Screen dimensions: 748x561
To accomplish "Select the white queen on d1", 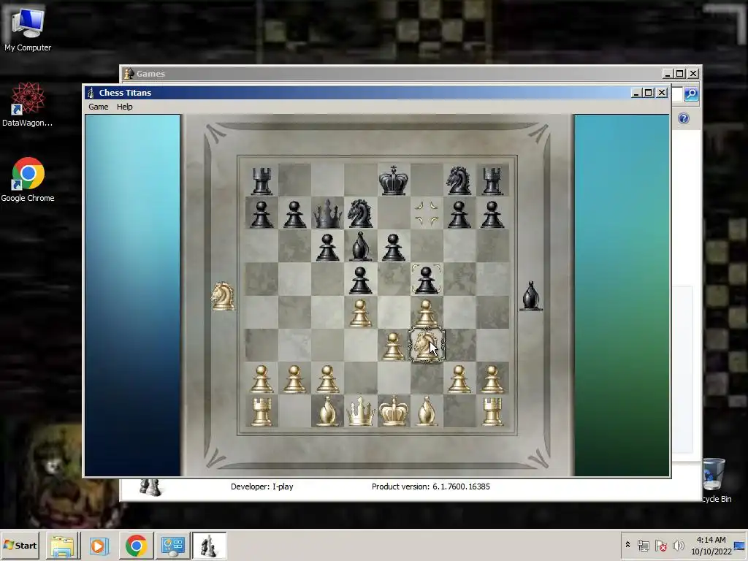I will point(360,411).
